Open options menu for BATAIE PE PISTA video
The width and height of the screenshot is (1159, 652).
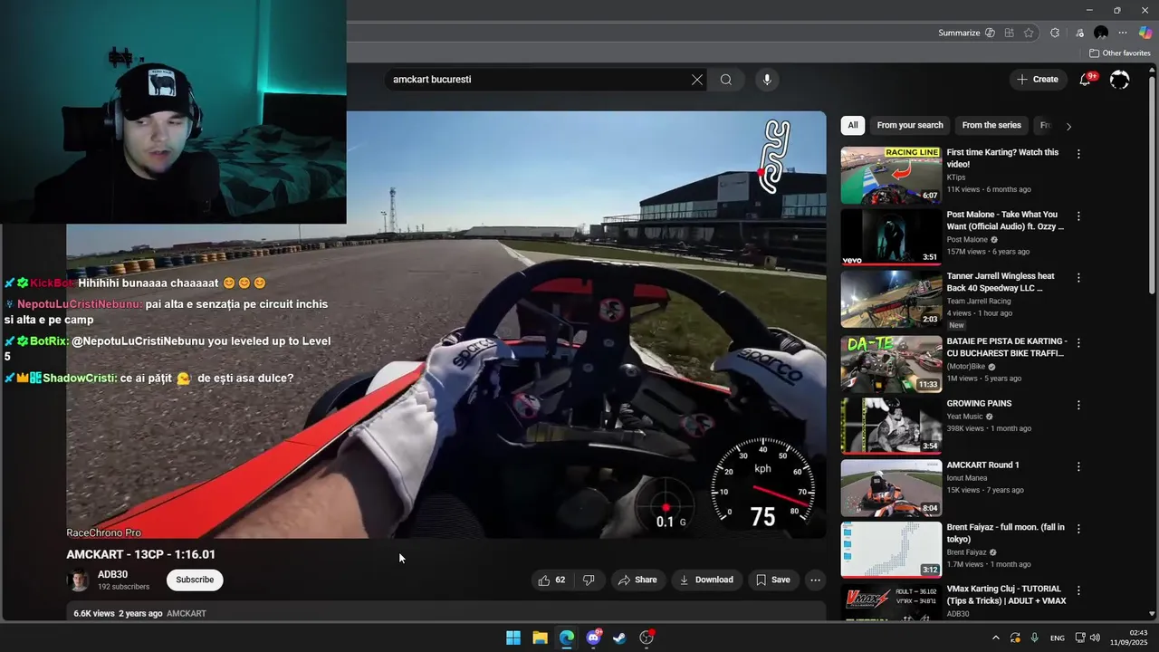(x=1078, y=342)
